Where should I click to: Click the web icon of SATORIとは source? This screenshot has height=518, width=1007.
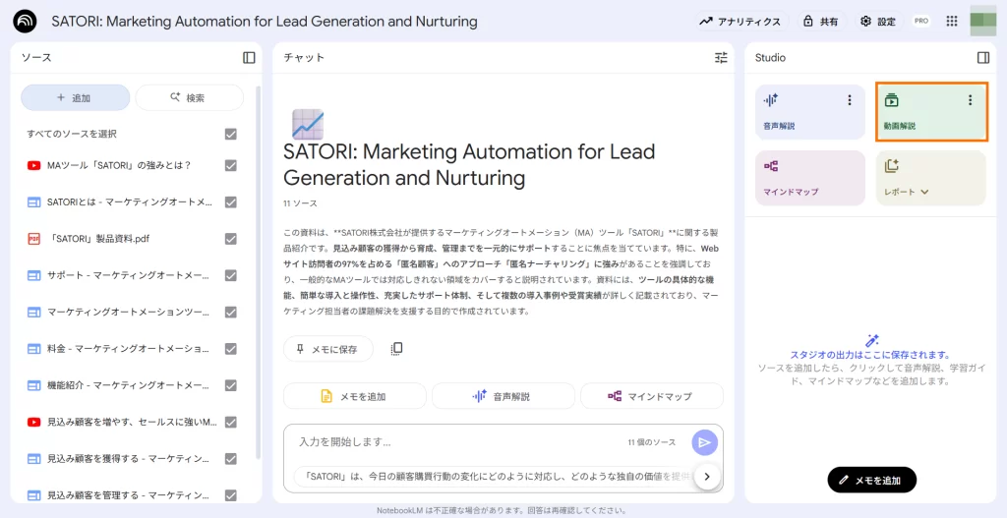point(34,202)
